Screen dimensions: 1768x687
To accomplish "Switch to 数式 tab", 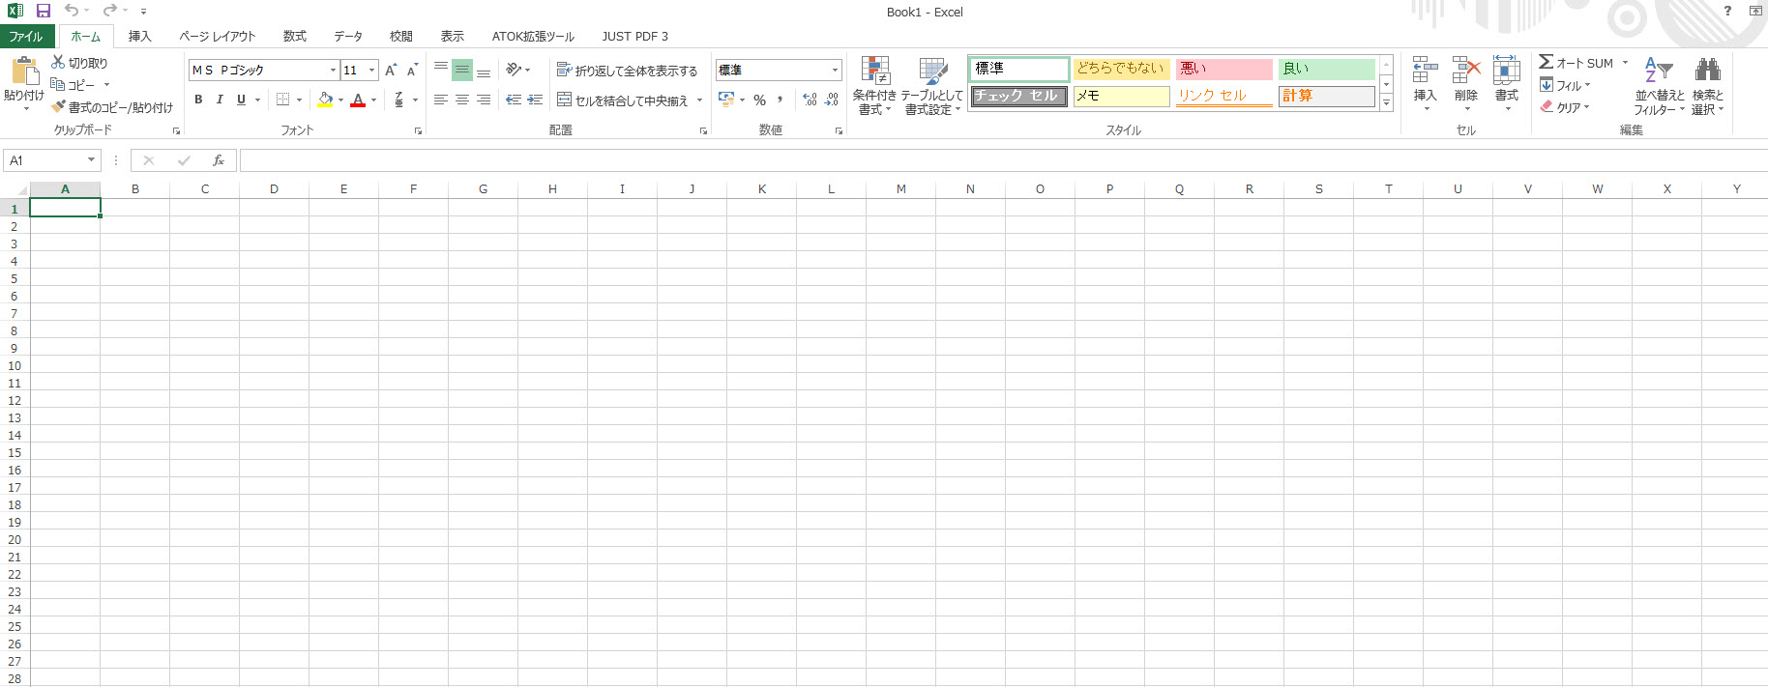I will 295,37.
